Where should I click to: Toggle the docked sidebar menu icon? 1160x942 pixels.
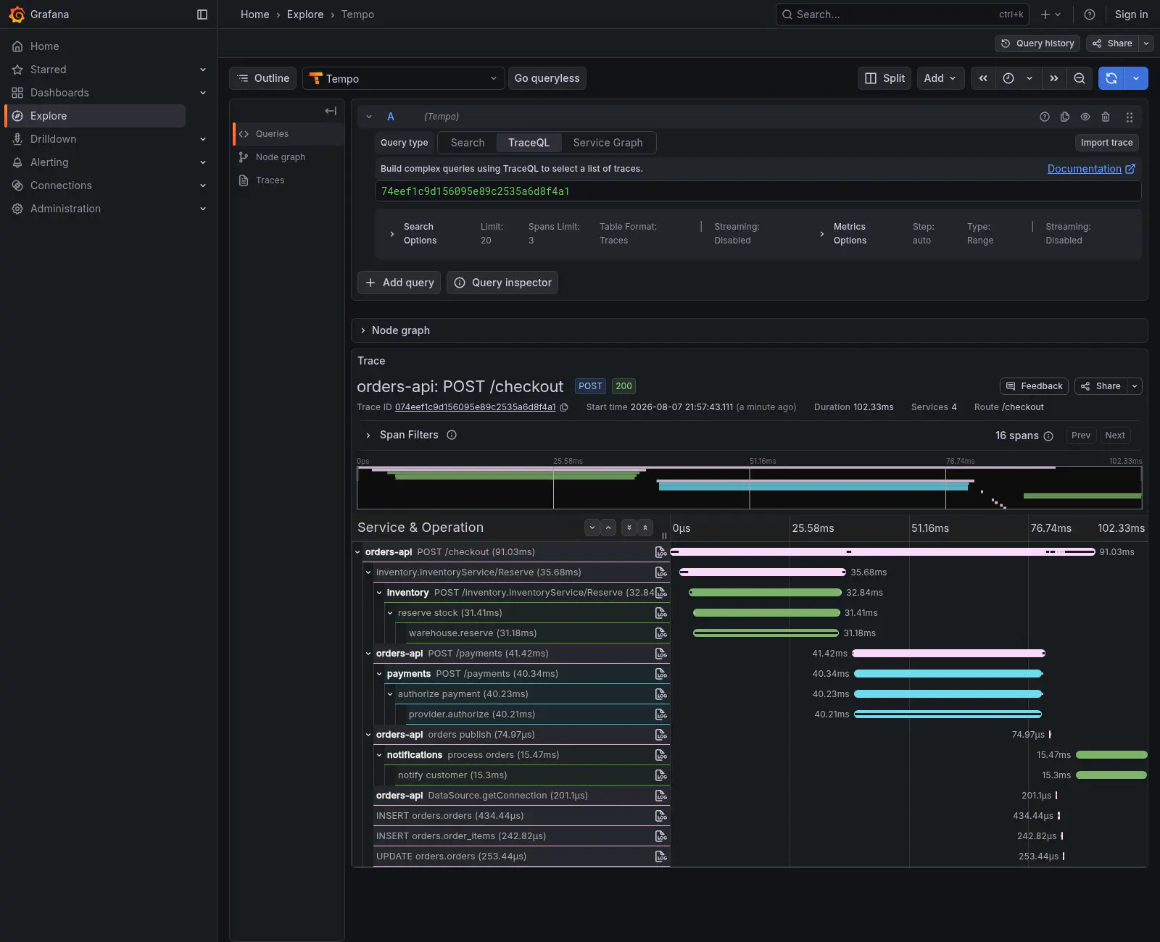point(202,14)
